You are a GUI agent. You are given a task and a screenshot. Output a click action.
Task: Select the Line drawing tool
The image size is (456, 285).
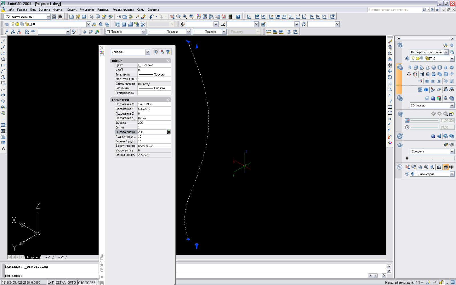(3, 41)
